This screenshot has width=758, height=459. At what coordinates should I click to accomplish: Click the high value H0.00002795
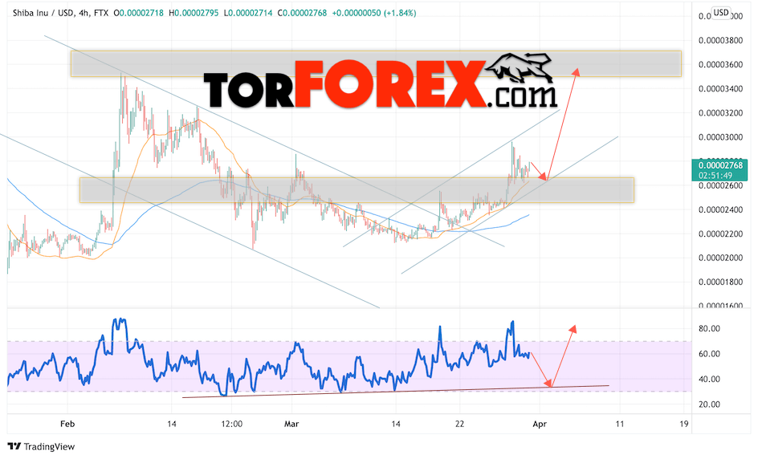pyautogui.click(x=194, y=13)
